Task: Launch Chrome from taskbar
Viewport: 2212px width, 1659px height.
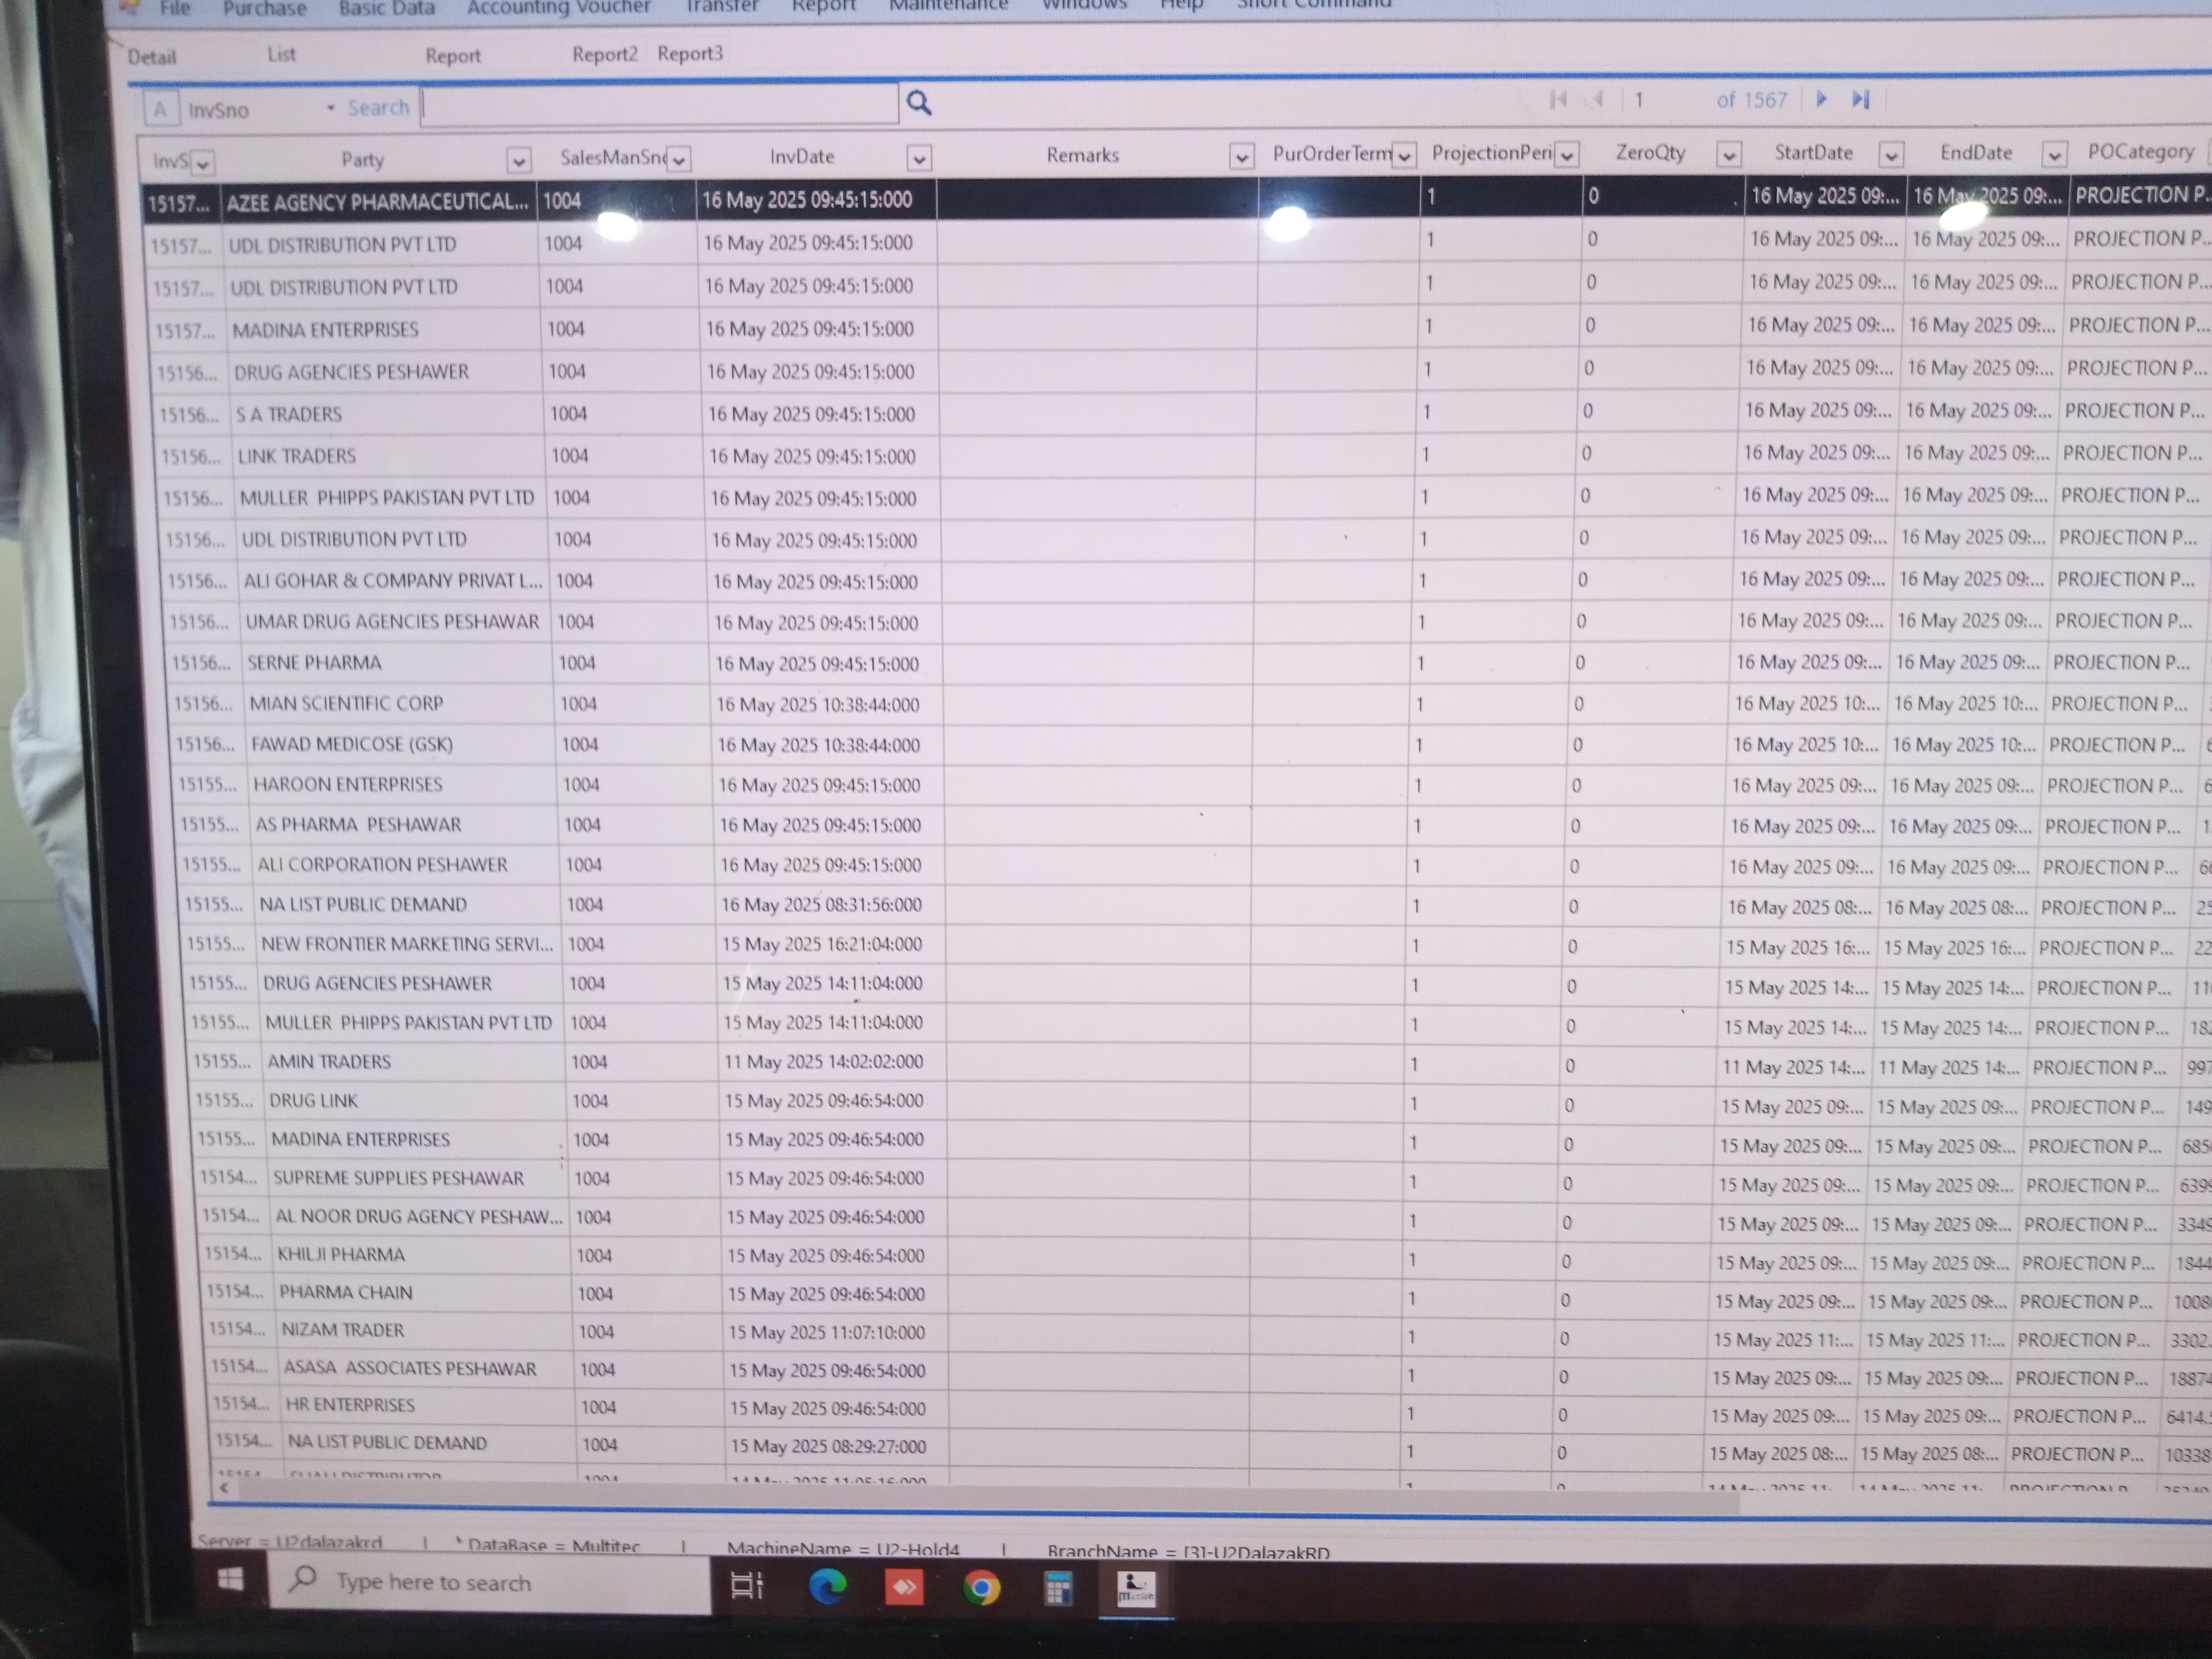Action: pos(981,1588)
